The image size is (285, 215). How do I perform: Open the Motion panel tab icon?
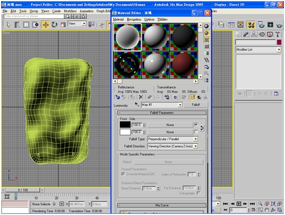pos(262,34)
